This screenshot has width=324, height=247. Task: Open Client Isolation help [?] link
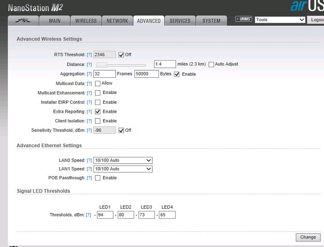89,121
